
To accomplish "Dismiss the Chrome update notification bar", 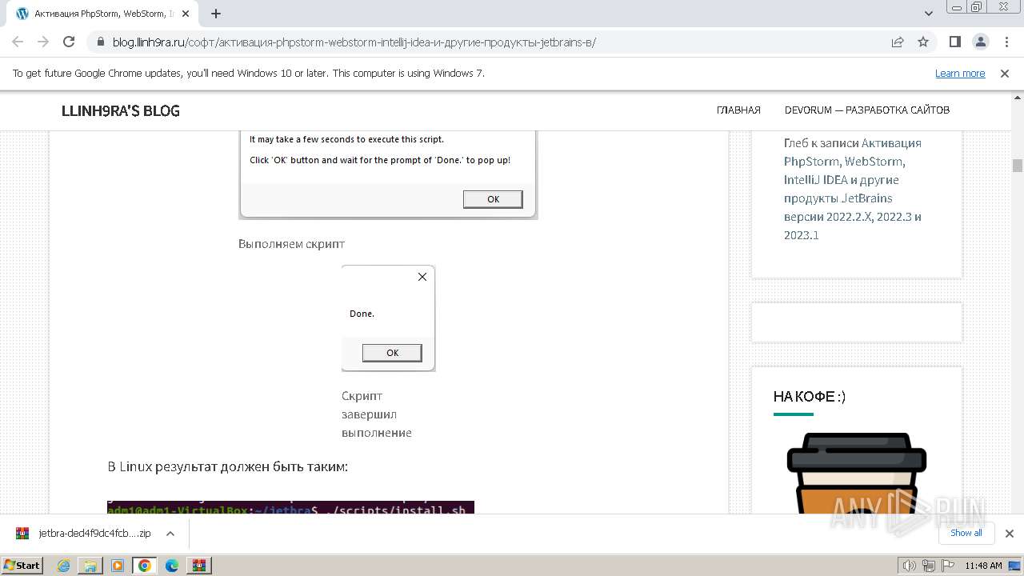I will coord(1005,73).
